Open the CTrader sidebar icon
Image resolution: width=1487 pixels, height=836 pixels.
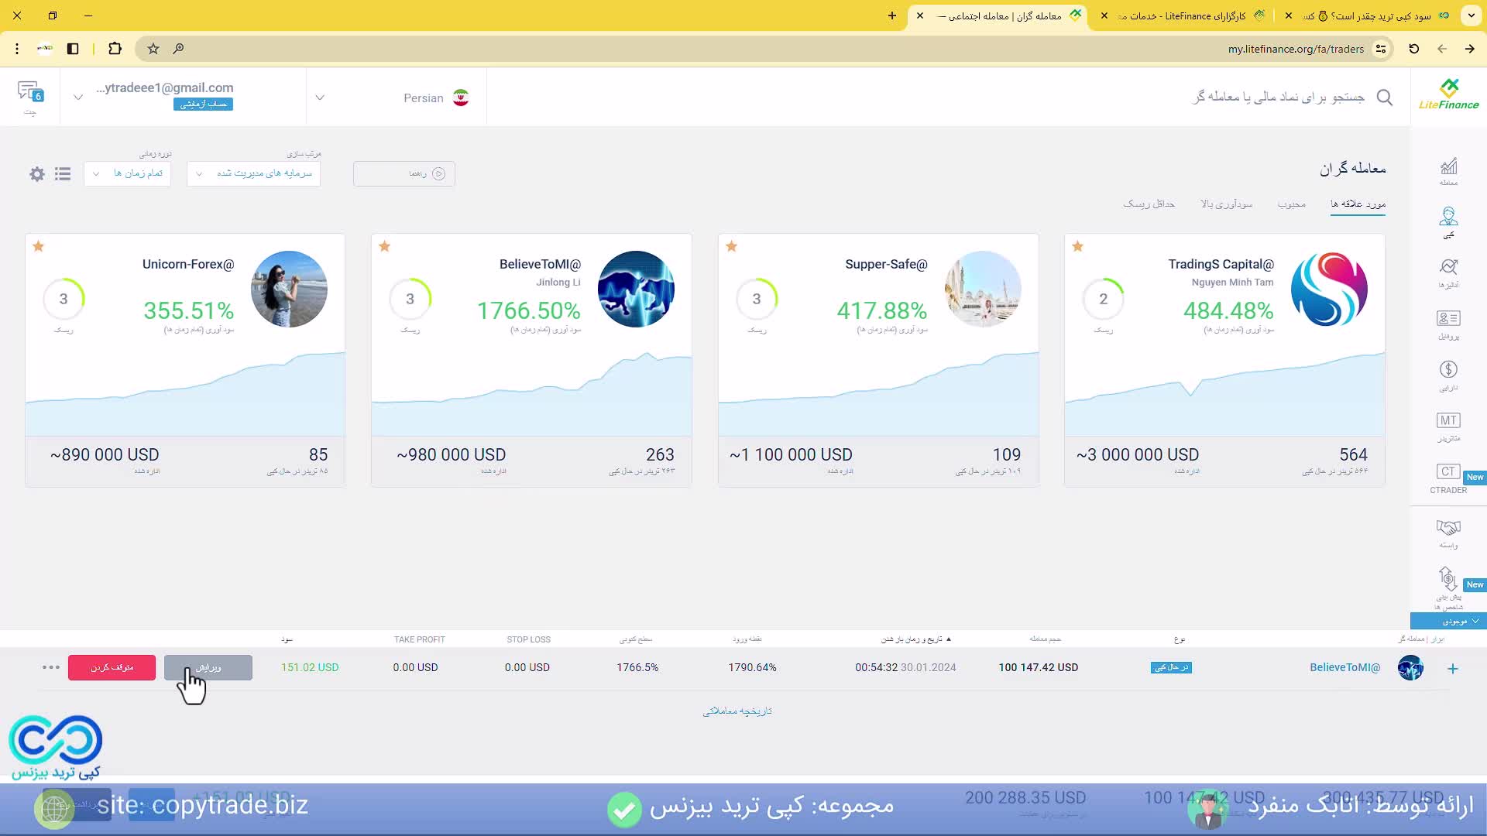[x=1448, y=472]
